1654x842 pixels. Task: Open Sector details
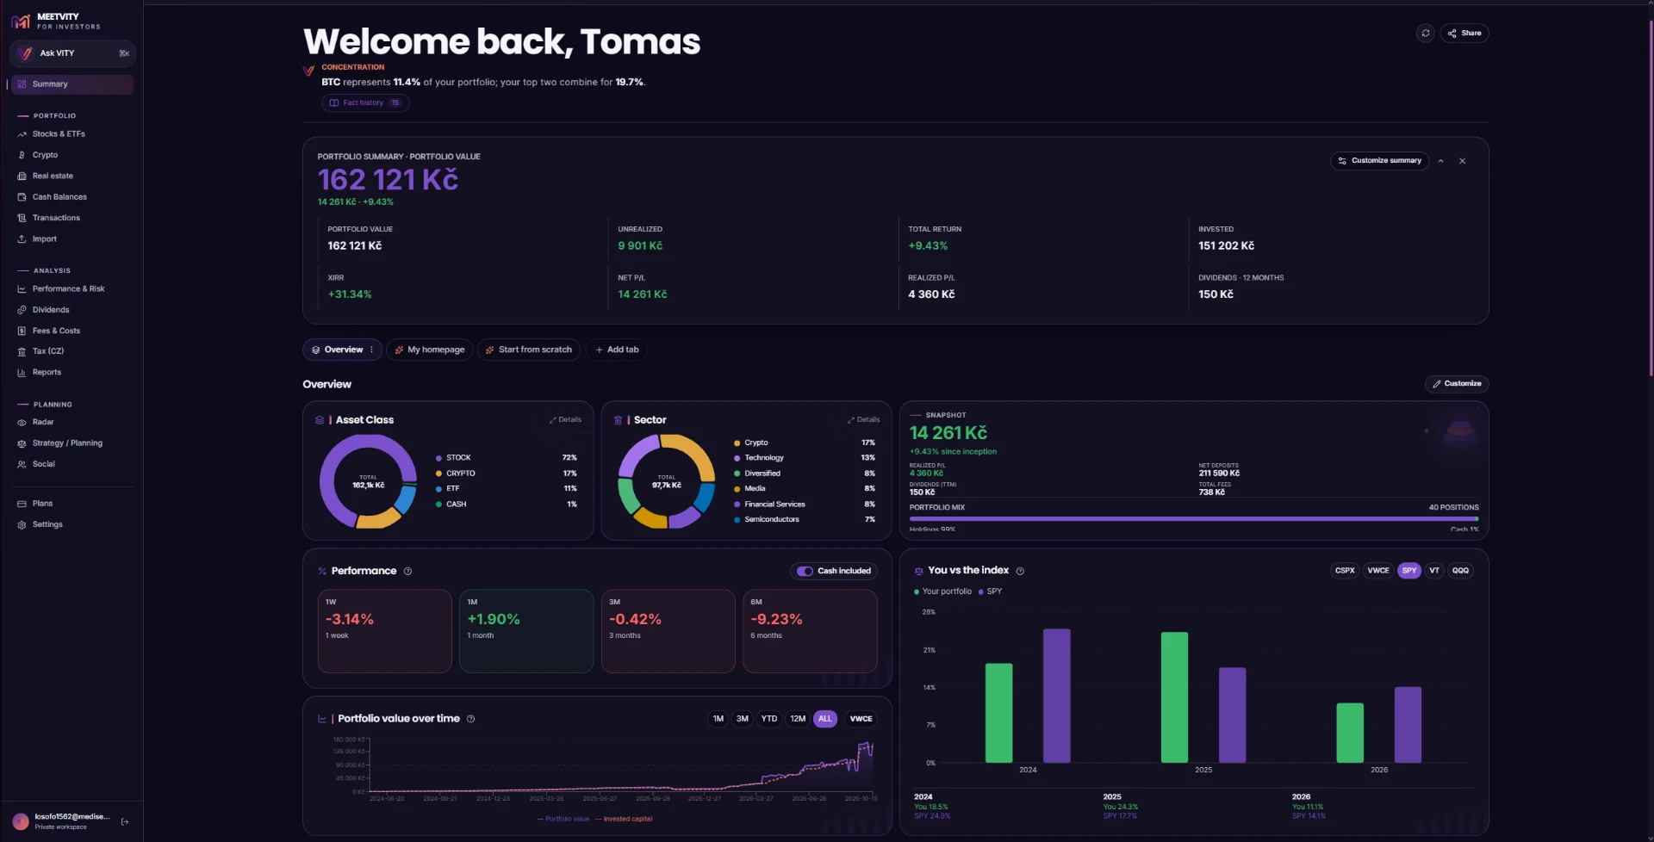(864, 420)
